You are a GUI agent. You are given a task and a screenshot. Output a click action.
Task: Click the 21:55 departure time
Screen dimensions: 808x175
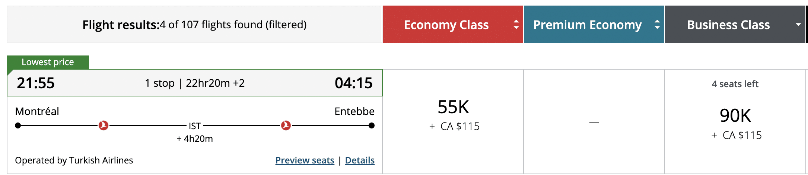[36, 83]
